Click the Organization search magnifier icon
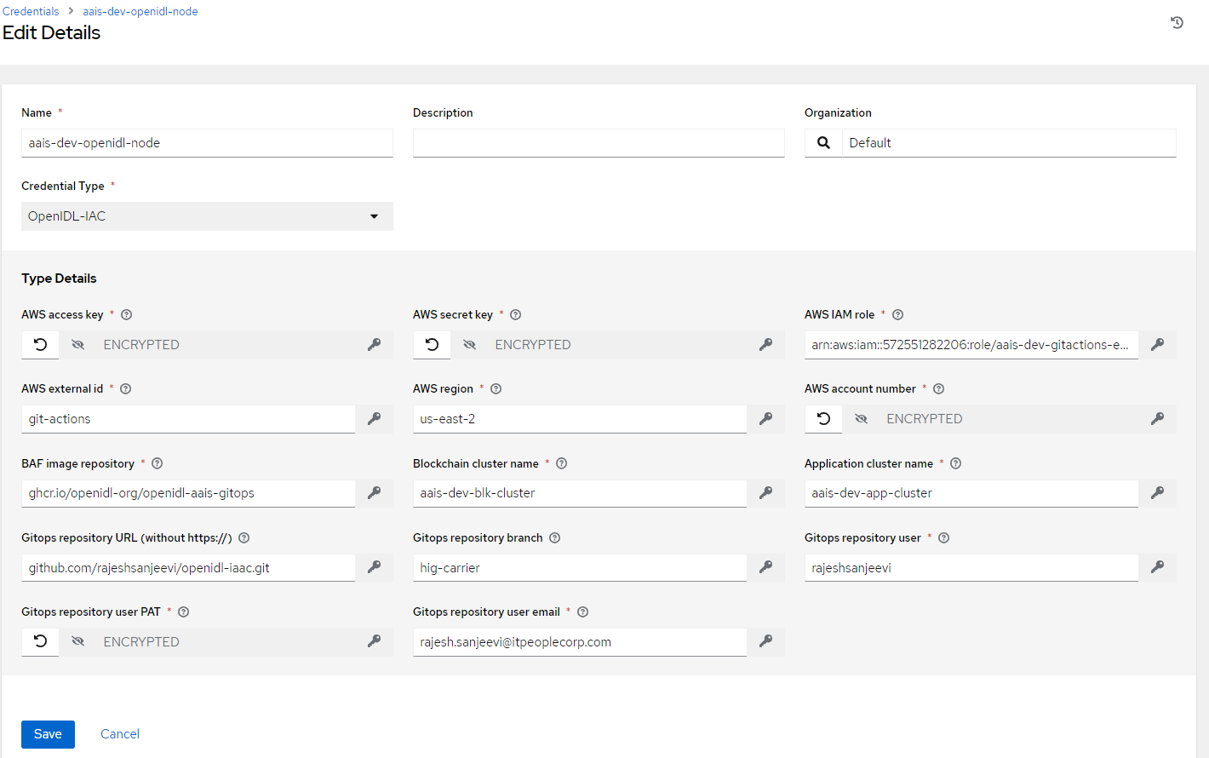The height and width of the screenshot is (758, 1209). [x=823, y=143]
